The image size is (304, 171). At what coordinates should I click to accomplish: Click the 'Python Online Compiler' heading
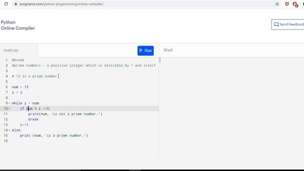[18, 25]
